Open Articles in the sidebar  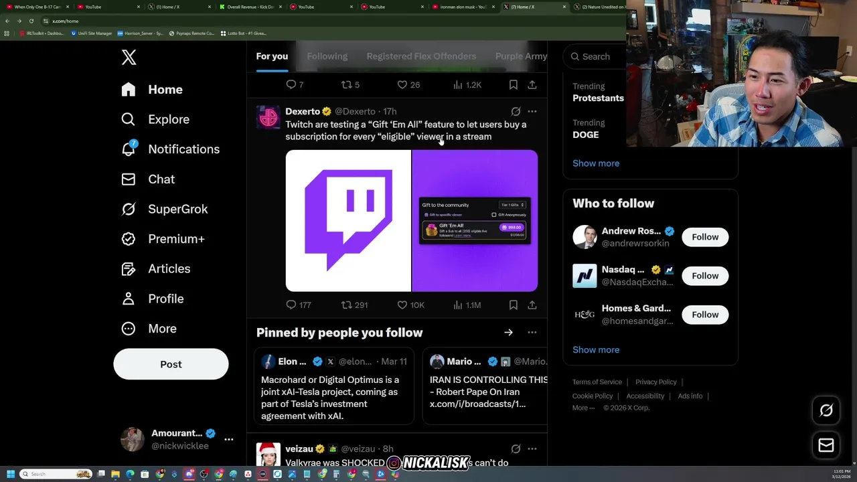[156, 268]
